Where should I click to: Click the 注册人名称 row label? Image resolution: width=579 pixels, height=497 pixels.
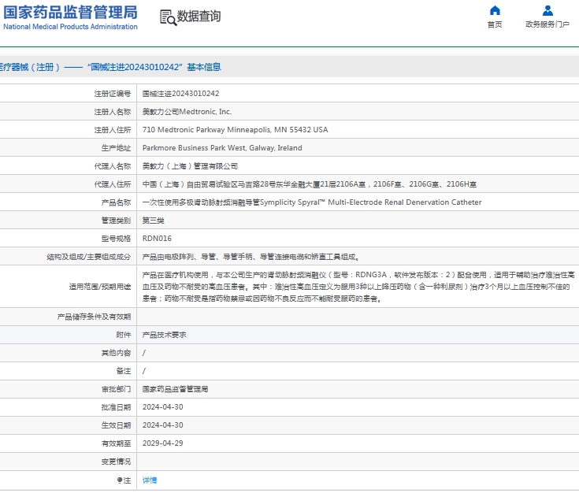(x=113, y=112)
